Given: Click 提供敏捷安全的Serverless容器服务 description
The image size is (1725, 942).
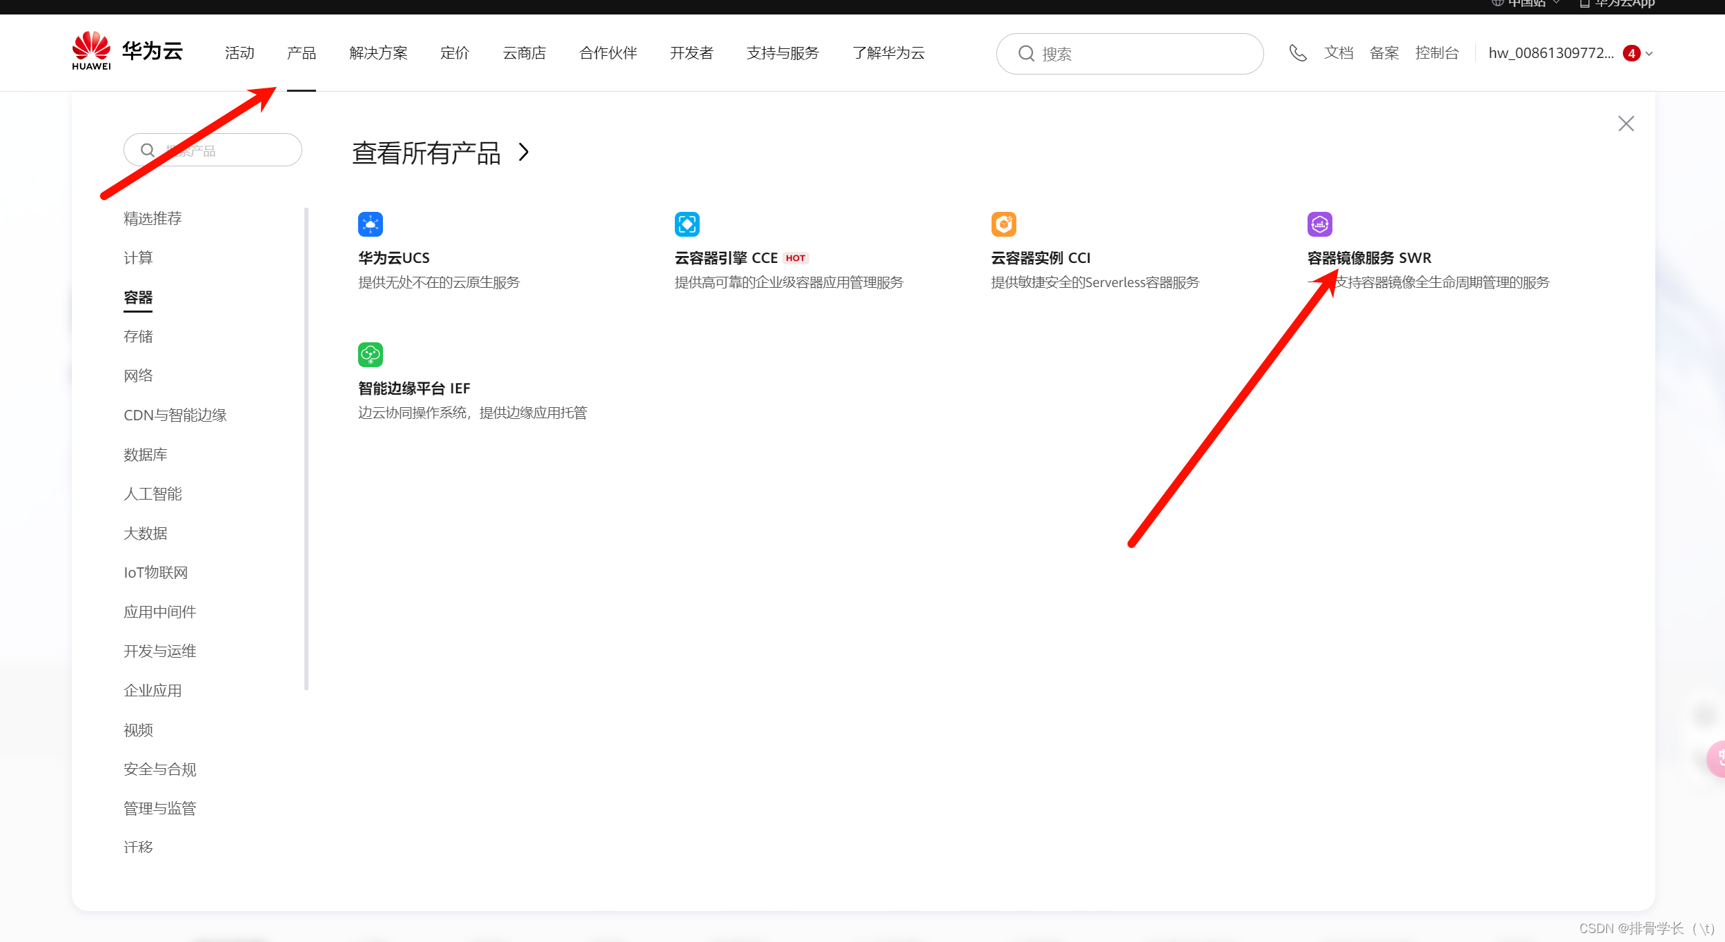Looking at the screenshot, I should click(x=1096, y=282).
